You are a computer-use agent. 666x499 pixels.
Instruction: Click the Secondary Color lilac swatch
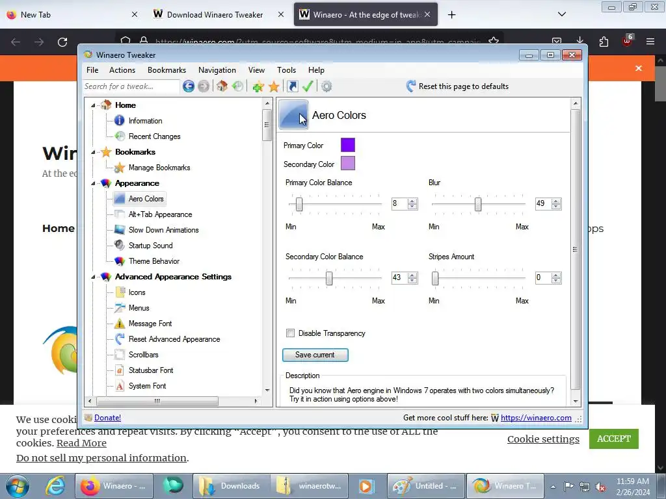coord(348,163)
